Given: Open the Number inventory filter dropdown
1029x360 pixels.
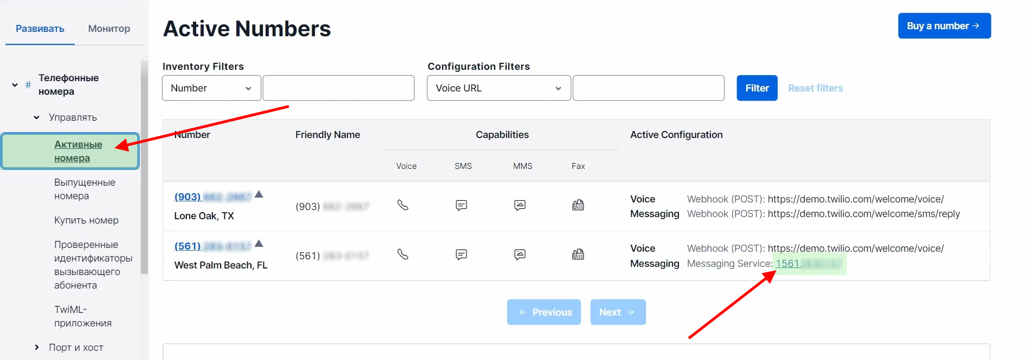Looking at the screenshot, I should click(x=211, y=88).
